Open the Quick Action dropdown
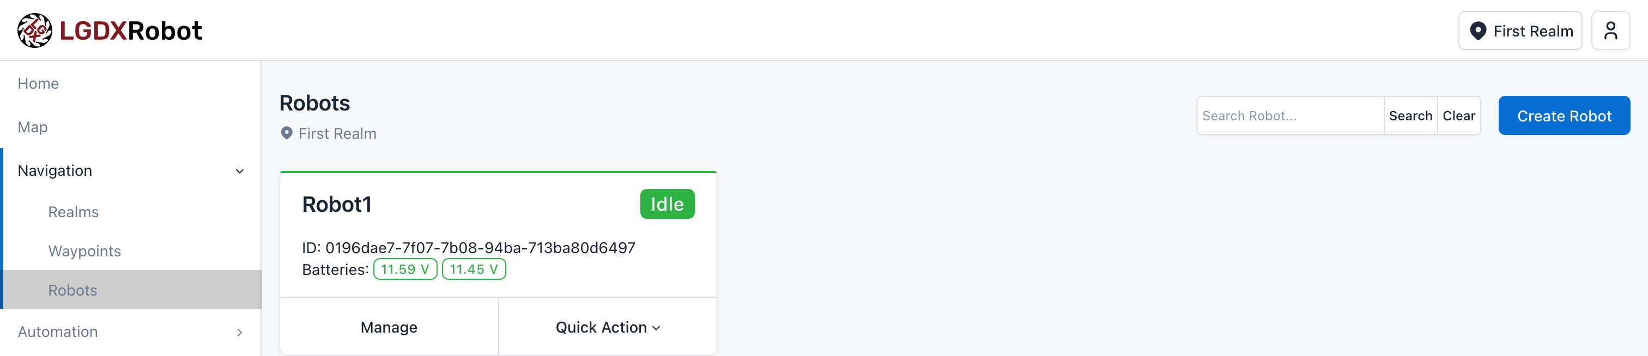1648x356 pixels. click(x=607, y=327)
